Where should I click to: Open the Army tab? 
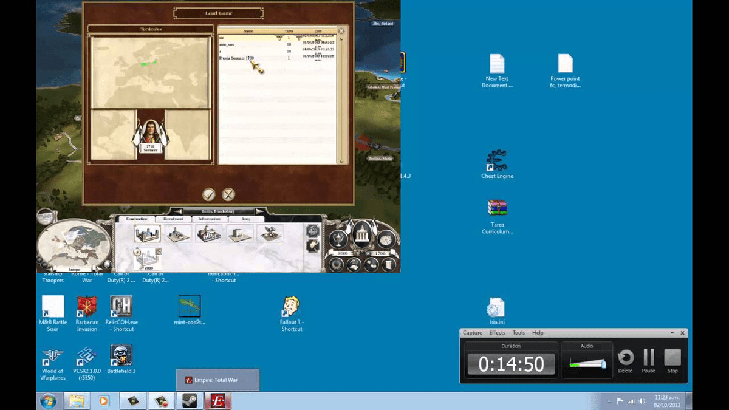(246, 219)
